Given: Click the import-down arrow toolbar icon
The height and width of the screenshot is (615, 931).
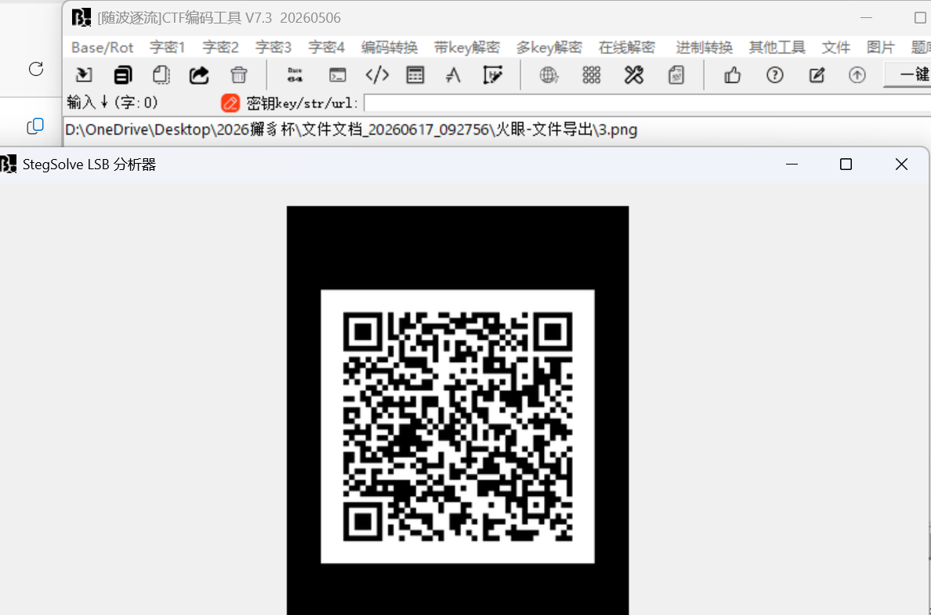Looking at the screenshot, I should [84, 74].
